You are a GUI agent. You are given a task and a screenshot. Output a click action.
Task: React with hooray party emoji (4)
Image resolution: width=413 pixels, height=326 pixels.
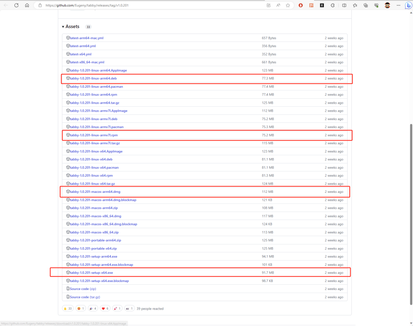(93, 308)
